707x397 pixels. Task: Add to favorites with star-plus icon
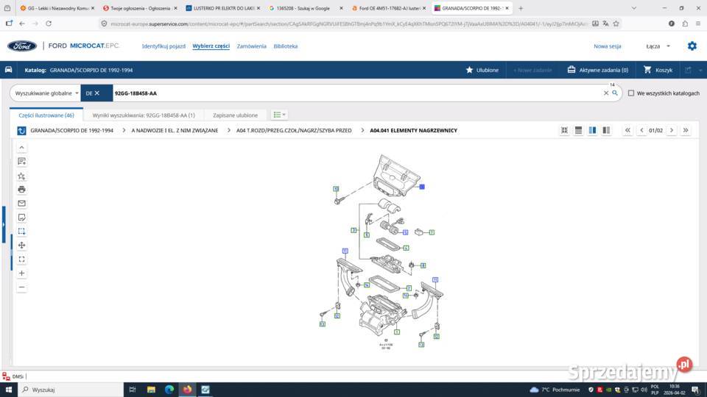point(21,176)
